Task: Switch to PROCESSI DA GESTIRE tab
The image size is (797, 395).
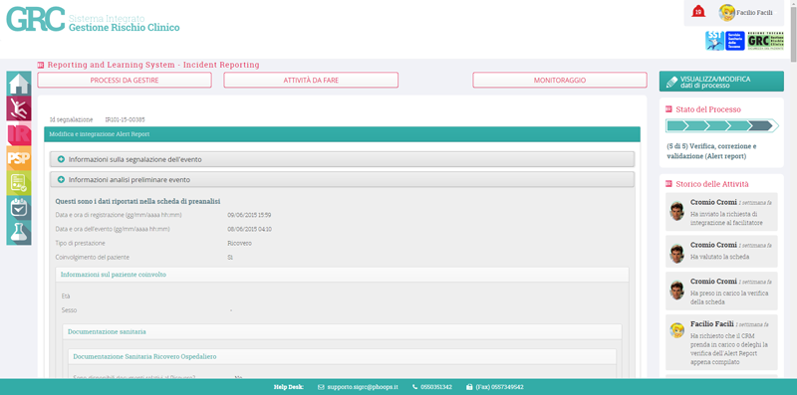Action: (125, 81)
